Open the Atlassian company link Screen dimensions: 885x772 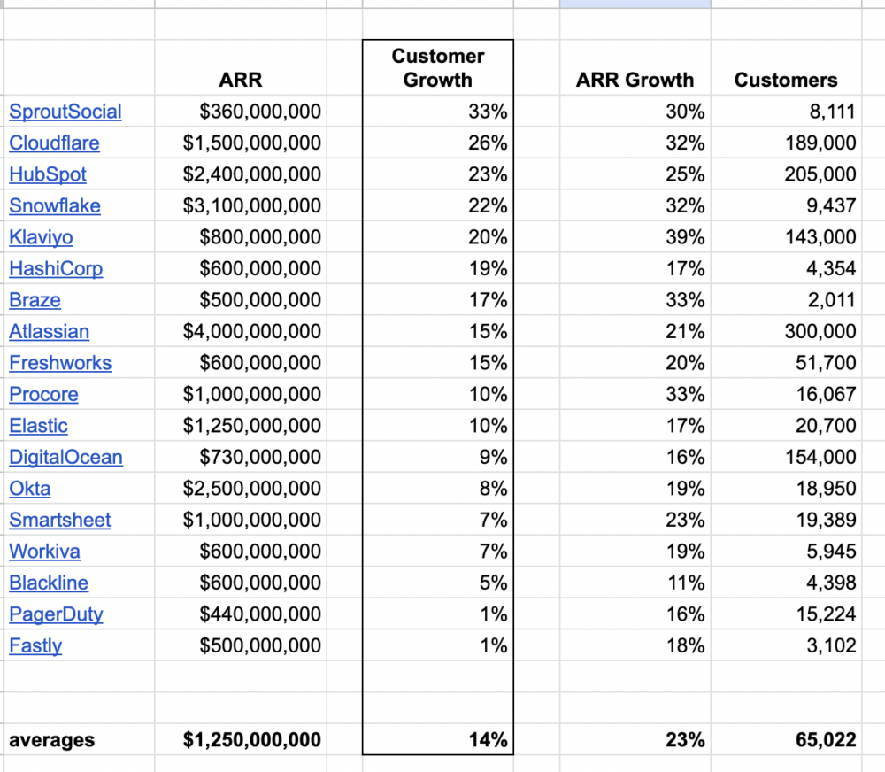[49, 331]
